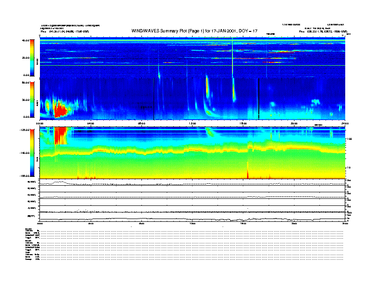
Task: Click the 20:00 time label under RAD1 panel
Action: pyautogui.click(x=294, y=123)
